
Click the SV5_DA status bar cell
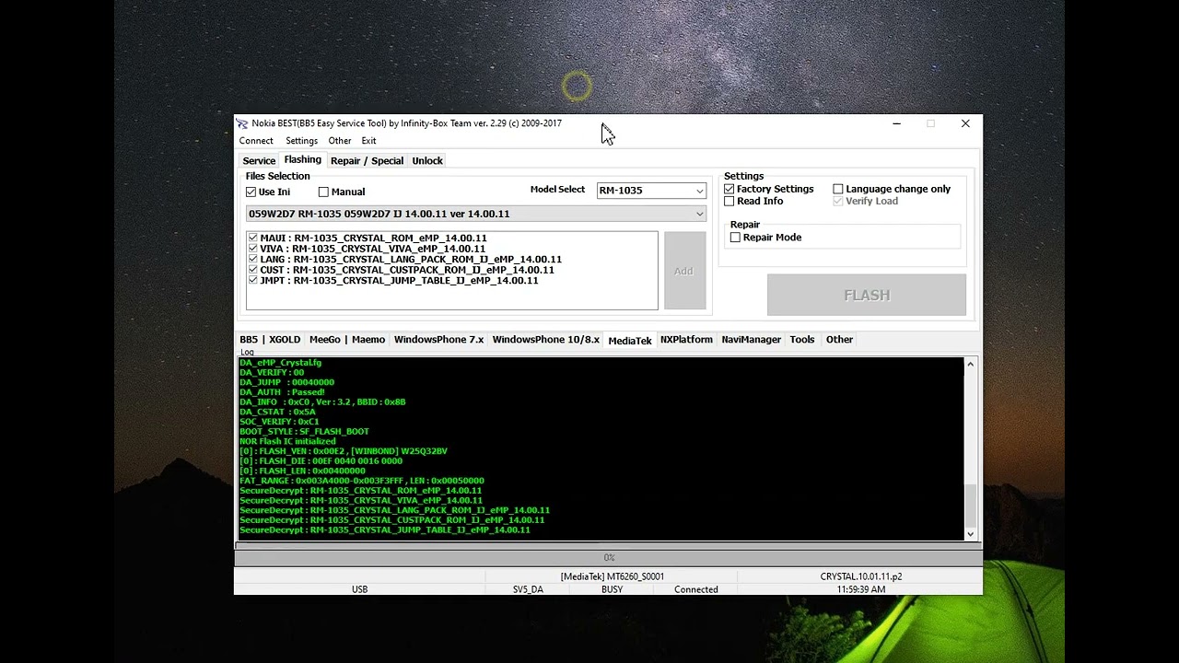tap(528, 589)
